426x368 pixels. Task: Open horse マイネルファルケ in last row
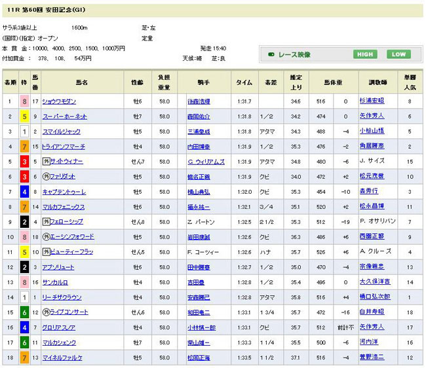click(63, 358)
